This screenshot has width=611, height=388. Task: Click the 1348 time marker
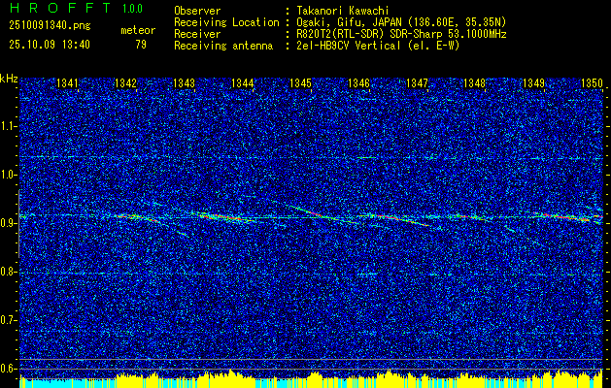[x=475, y=83]
